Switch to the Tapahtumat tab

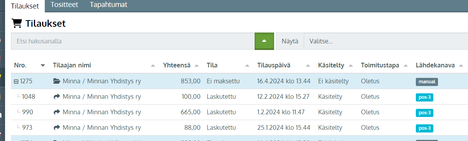coord(108,5)
